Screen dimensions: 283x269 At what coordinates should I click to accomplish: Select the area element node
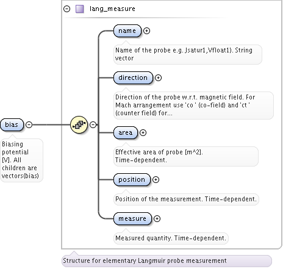(x=126, y=132)
